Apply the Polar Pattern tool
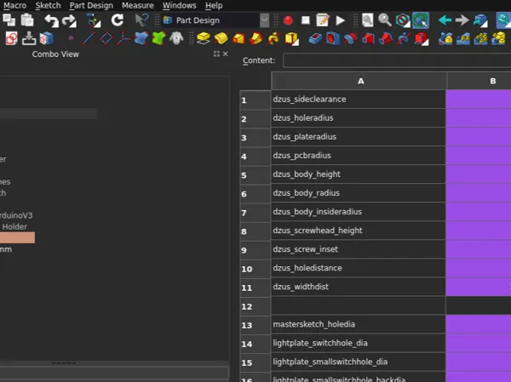 click(480, 38)
